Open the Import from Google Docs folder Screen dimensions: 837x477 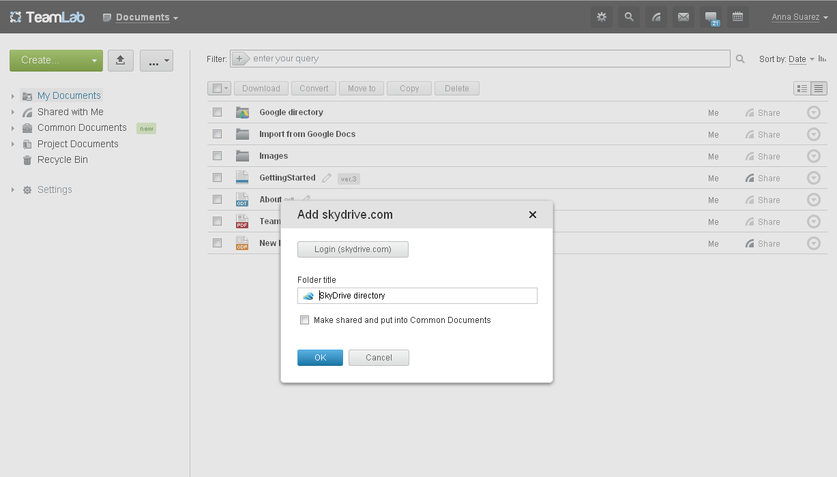tap(307, 134)
